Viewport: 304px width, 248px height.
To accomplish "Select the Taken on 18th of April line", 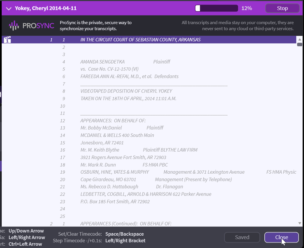I will tap(128, 99).
